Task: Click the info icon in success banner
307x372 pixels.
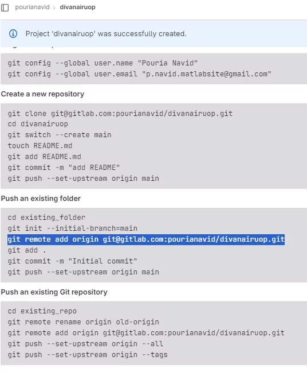Action: (x=13, y=34)
